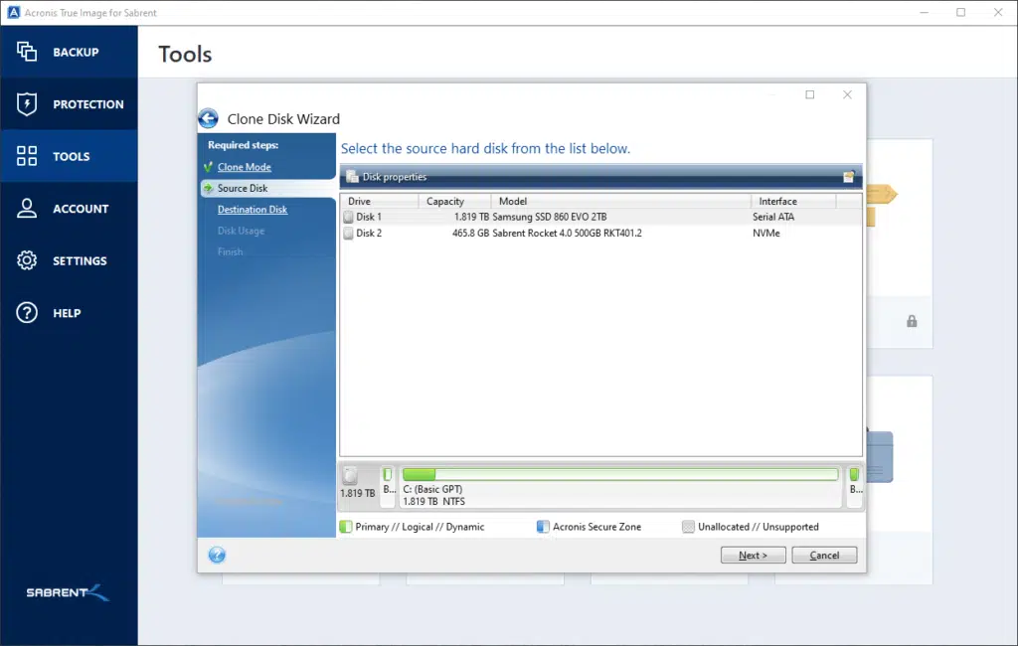Screen dimensions: 1018x646
Task: Open the Account person icon
Action: pyautogui.click(x=27, y=208)
